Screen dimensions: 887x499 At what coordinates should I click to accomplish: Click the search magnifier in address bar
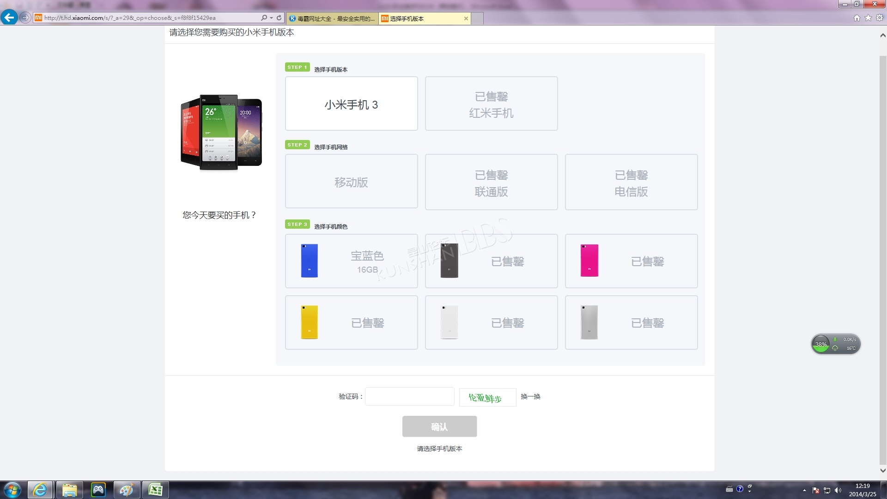point(264,18)
